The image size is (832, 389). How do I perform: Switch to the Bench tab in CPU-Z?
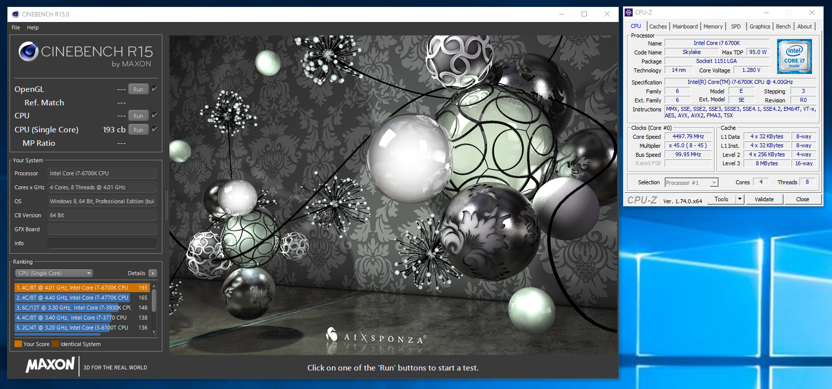(784, 26)
